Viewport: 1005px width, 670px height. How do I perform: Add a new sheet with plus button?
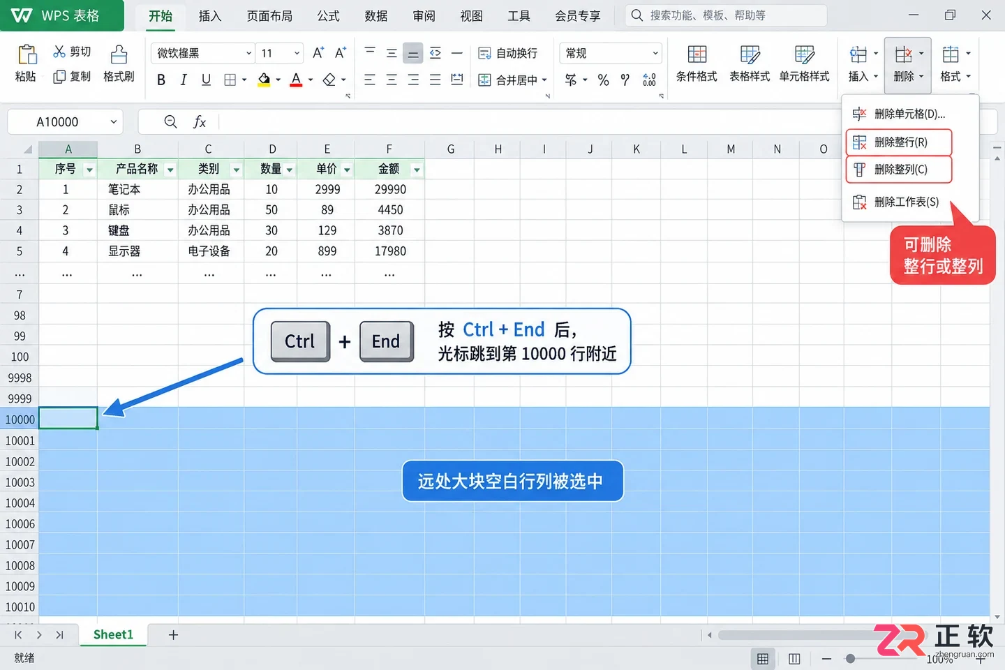tap(174, 635)
